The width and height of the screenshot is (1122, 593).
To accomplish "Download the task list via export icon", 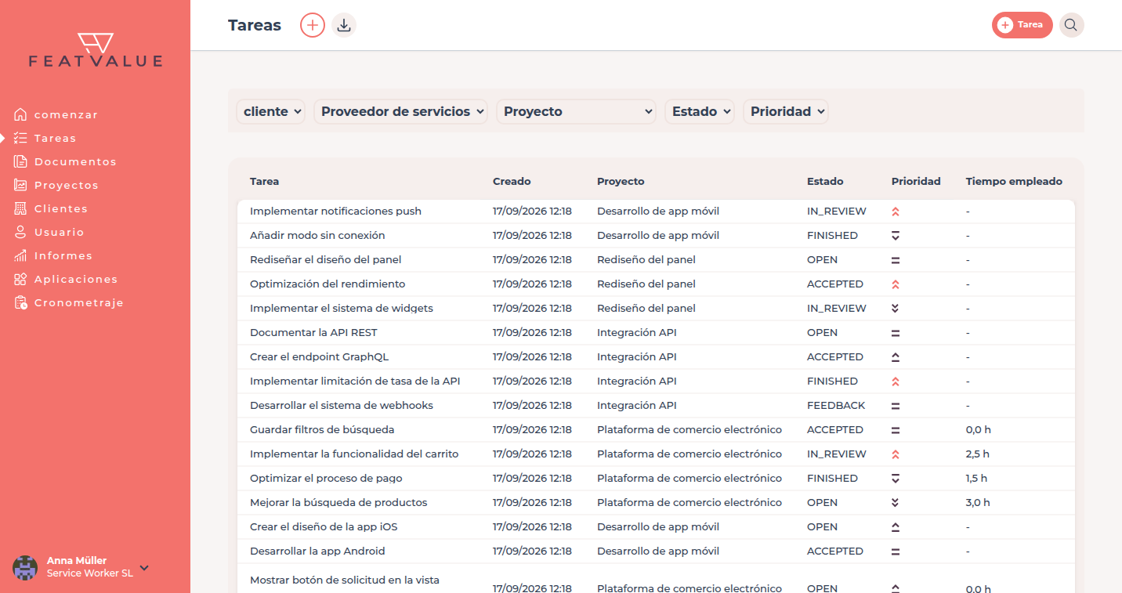I will [343, 25].
